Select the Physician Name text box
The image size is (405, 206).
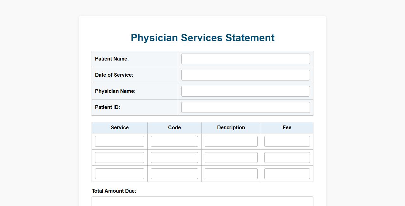[x=245, y=91]
